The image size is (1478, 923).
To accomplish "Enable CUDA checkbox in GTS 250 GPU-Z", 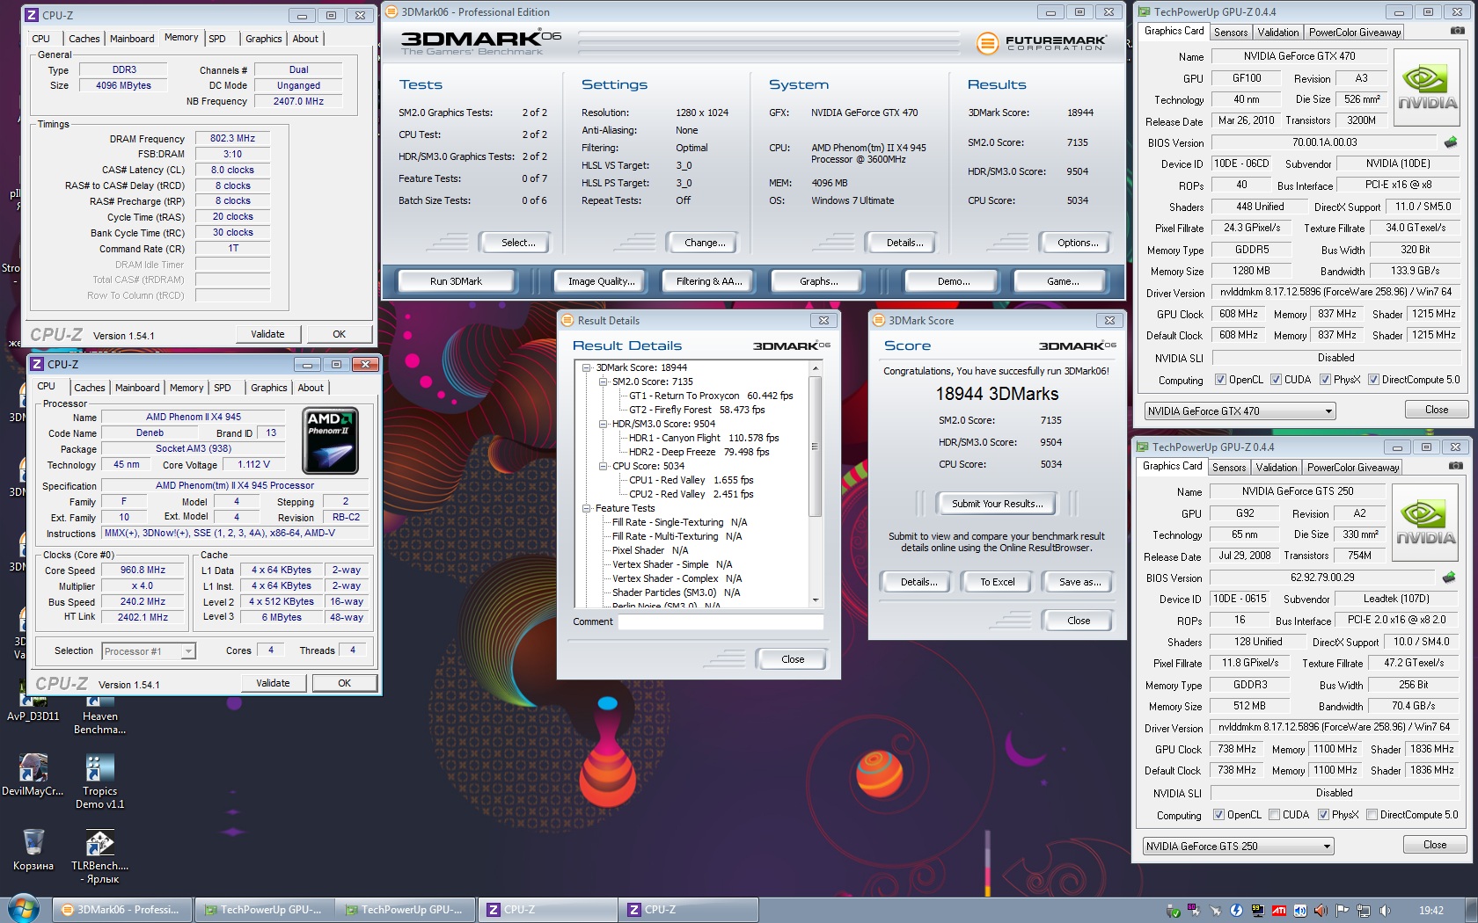I will coord(1274,815).
